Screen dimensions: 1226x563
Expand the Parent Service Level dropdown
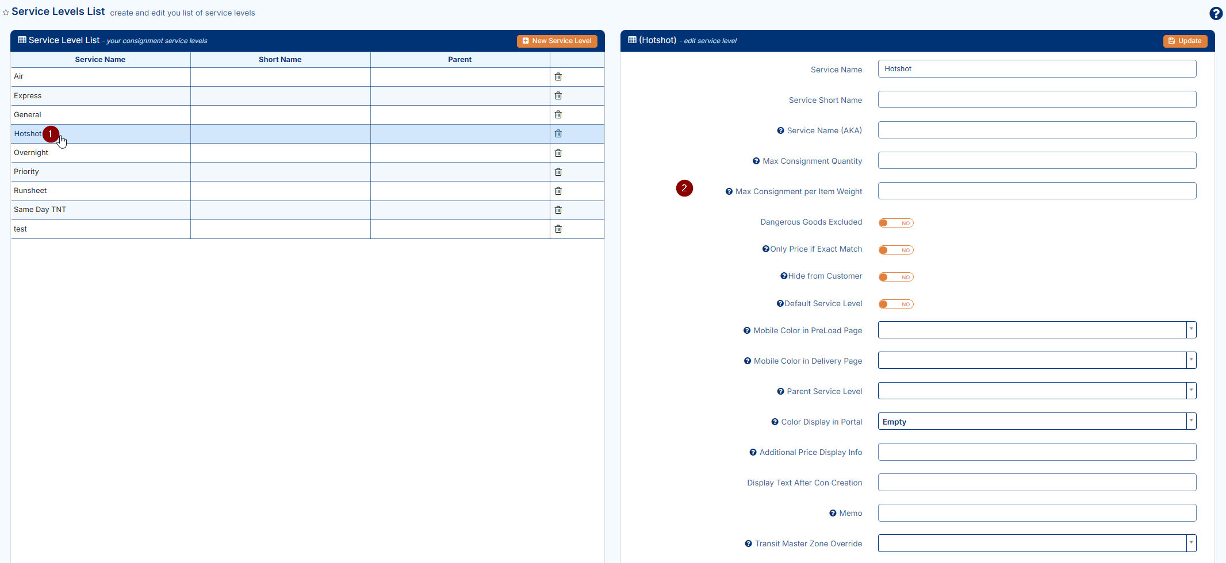[x=1036, y=391]
